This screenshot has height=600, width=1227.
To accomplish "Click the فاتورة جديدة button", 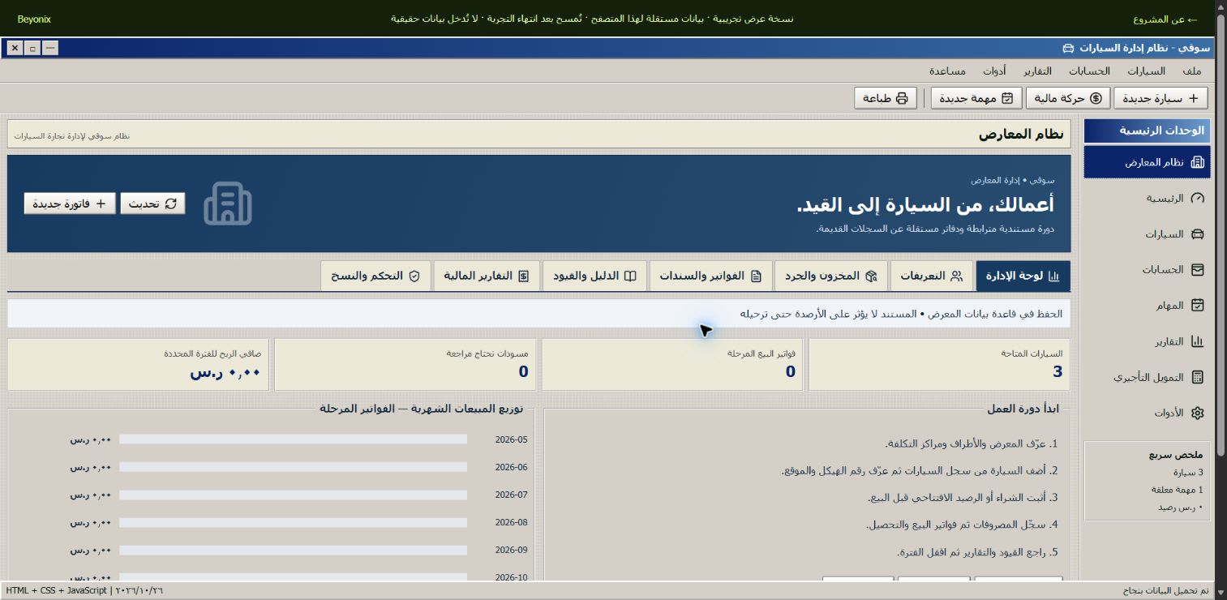I will pos(70,204).
